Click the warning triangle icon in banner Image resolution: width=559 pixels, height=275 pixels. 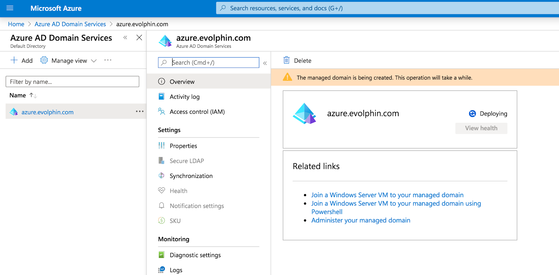point(287,77)
